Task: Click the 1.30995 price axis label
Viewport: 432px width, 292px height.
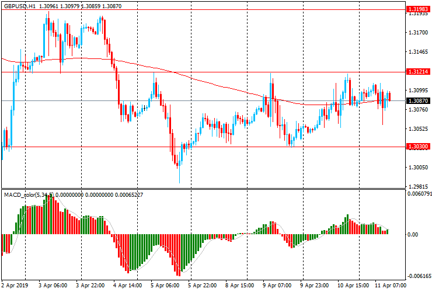Action: click(x=418, y=91)
